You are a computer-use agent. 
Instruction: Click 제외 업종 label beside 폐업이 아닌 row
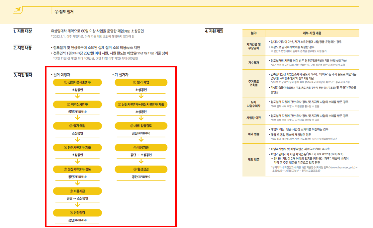253,134
